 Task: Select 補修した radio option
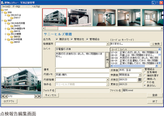click(145, 79)
